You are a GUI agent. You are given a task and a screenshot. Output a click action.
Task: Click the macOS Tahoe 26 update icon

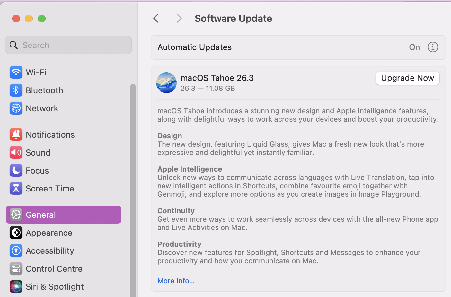166,82
